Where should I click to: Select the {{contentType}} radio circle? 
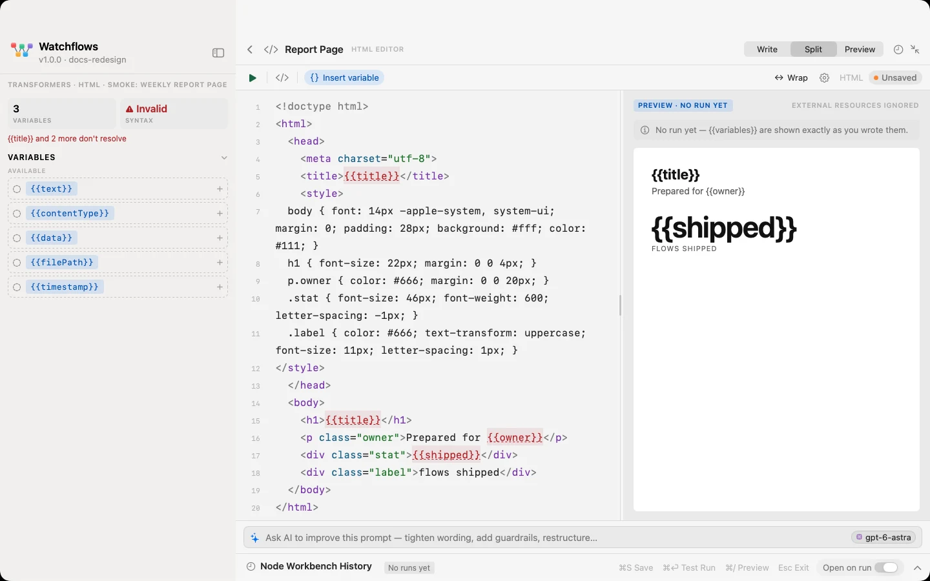17,214
